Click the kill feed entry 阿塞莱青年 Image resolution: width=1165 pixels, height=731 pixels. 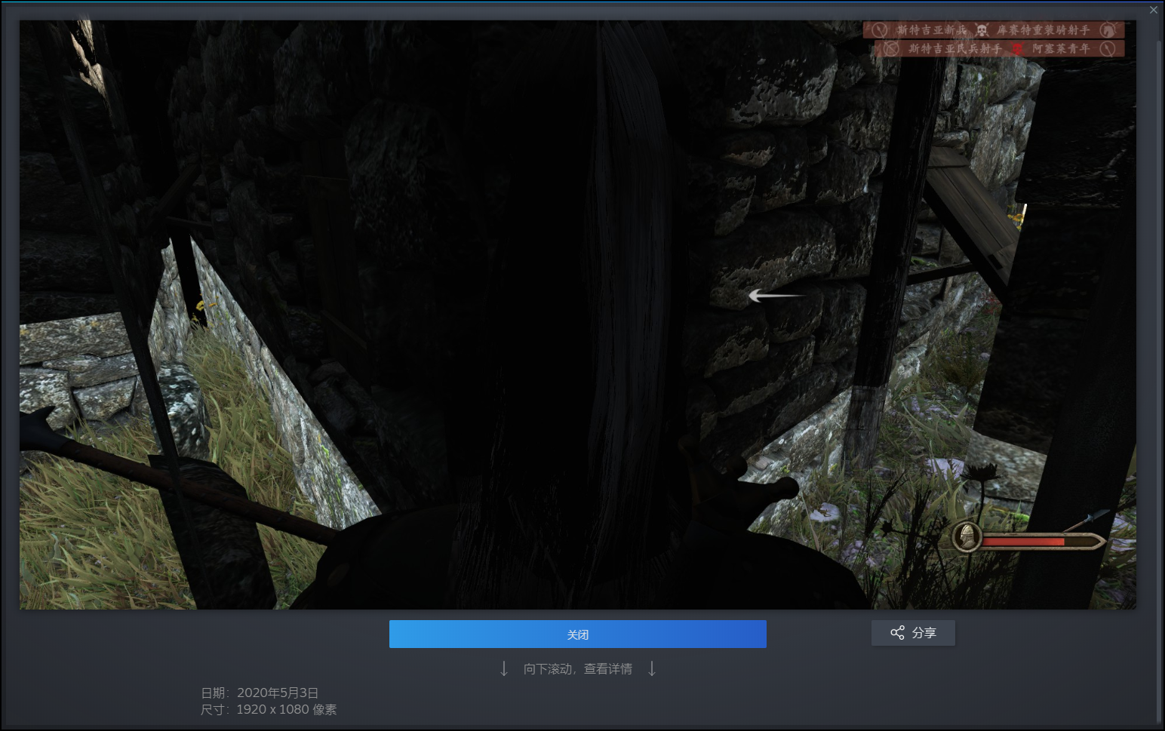[1062, 48]
